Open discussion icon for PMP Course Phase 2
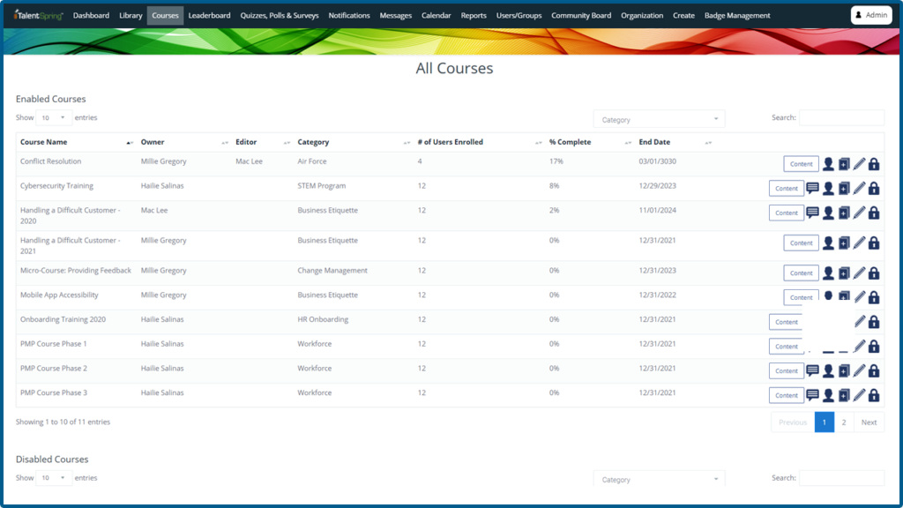Screen dimensions: 903x508 tap(812, 370)
